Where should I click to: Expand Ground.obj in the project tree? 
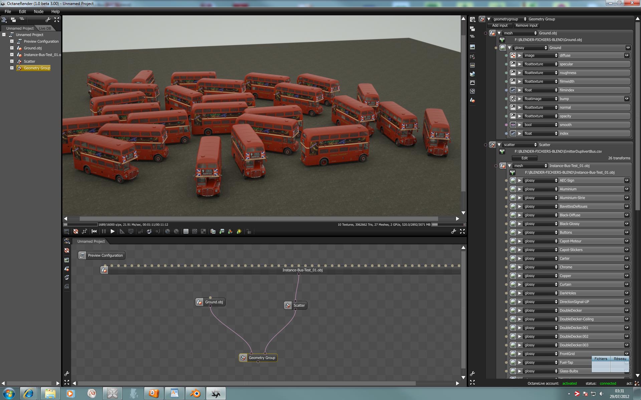12,48
